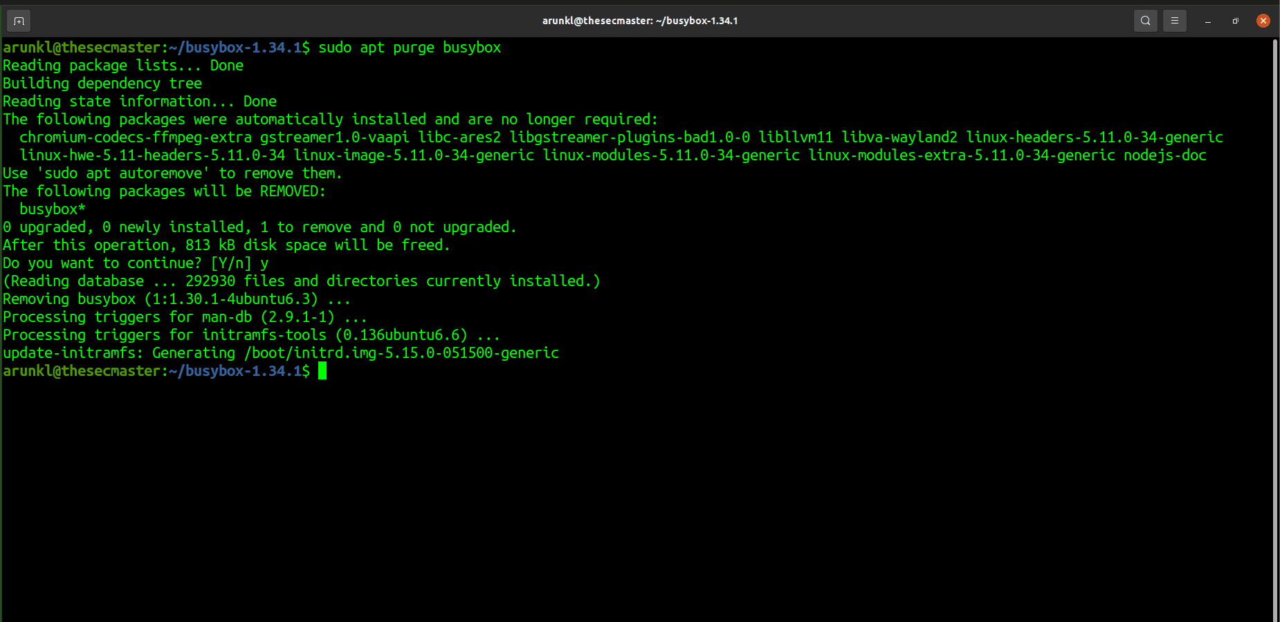The width and height of the screenshot is (1280, 622).
Task: Close the terminal window
Action: tap(1263, 21)
